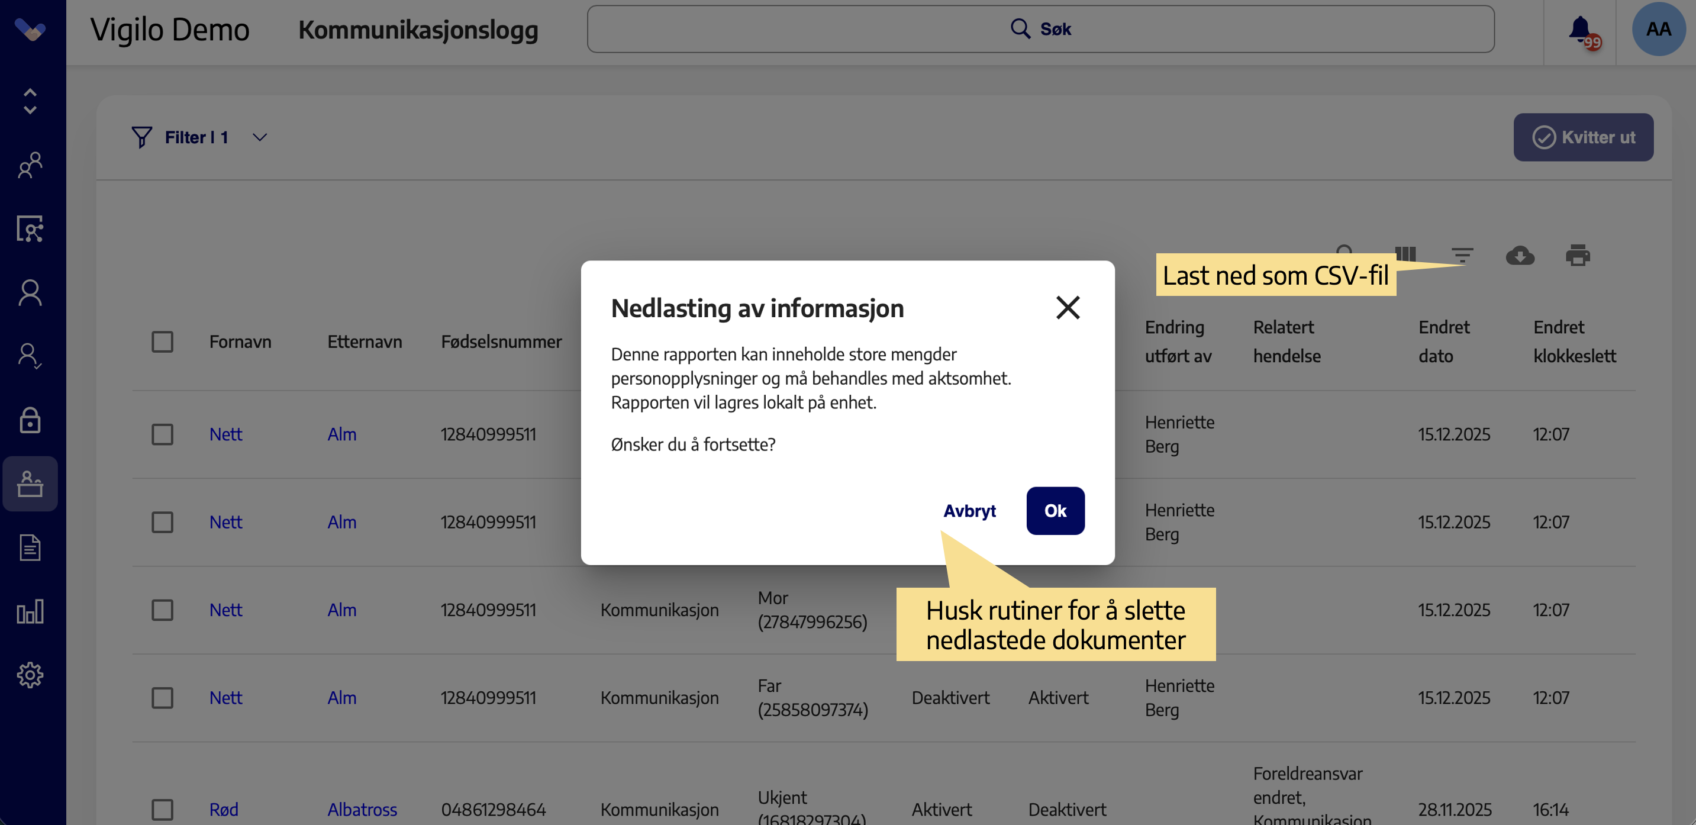Open the Nett link in the Far row
The image size is (1696, 825).
(225, 698)
